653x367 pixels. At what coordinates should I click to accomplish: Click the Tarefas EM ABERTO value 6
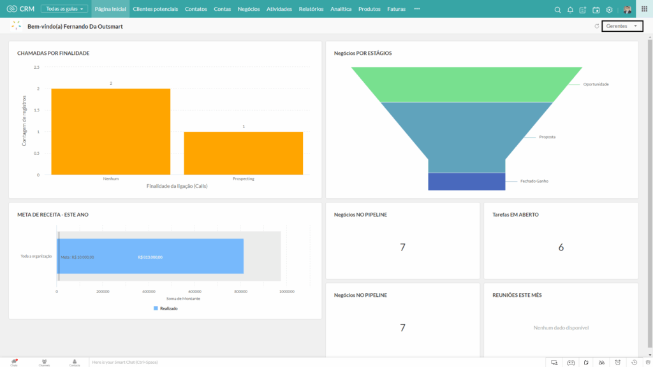click(x=561, y=248)
